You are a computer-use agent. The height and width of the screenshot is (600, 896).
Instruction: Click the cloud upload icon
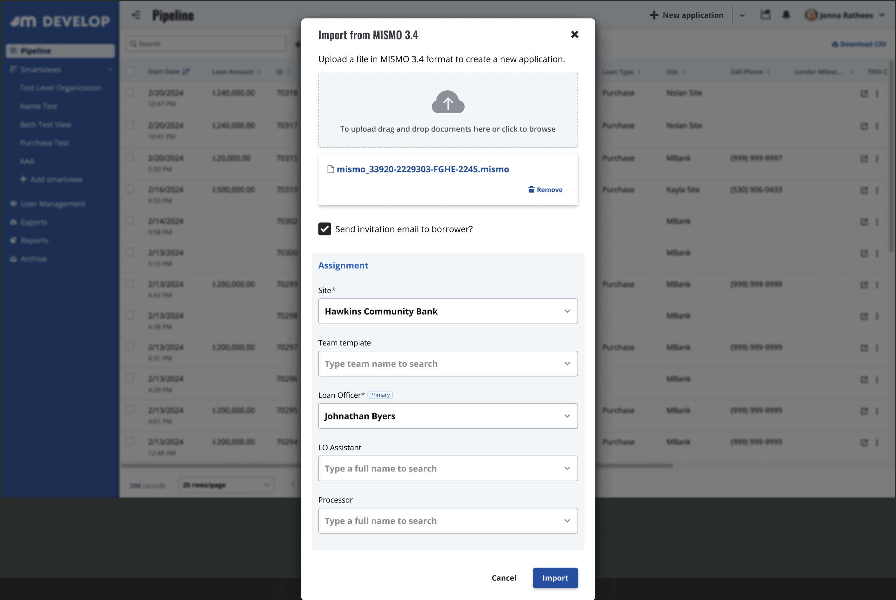[448, 102]
